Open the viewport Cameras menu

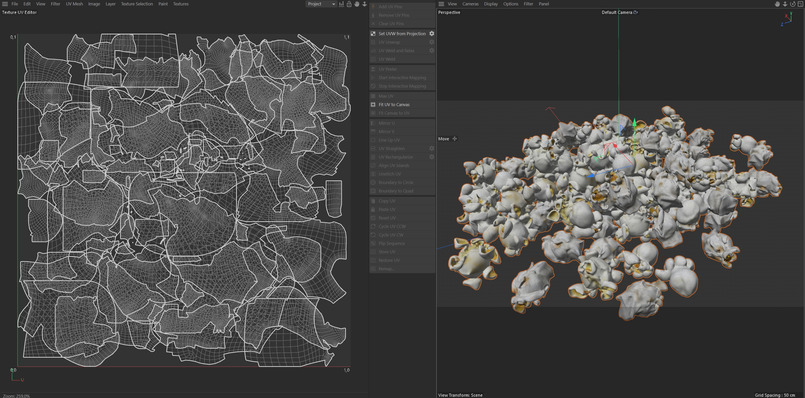coord(470,4)
